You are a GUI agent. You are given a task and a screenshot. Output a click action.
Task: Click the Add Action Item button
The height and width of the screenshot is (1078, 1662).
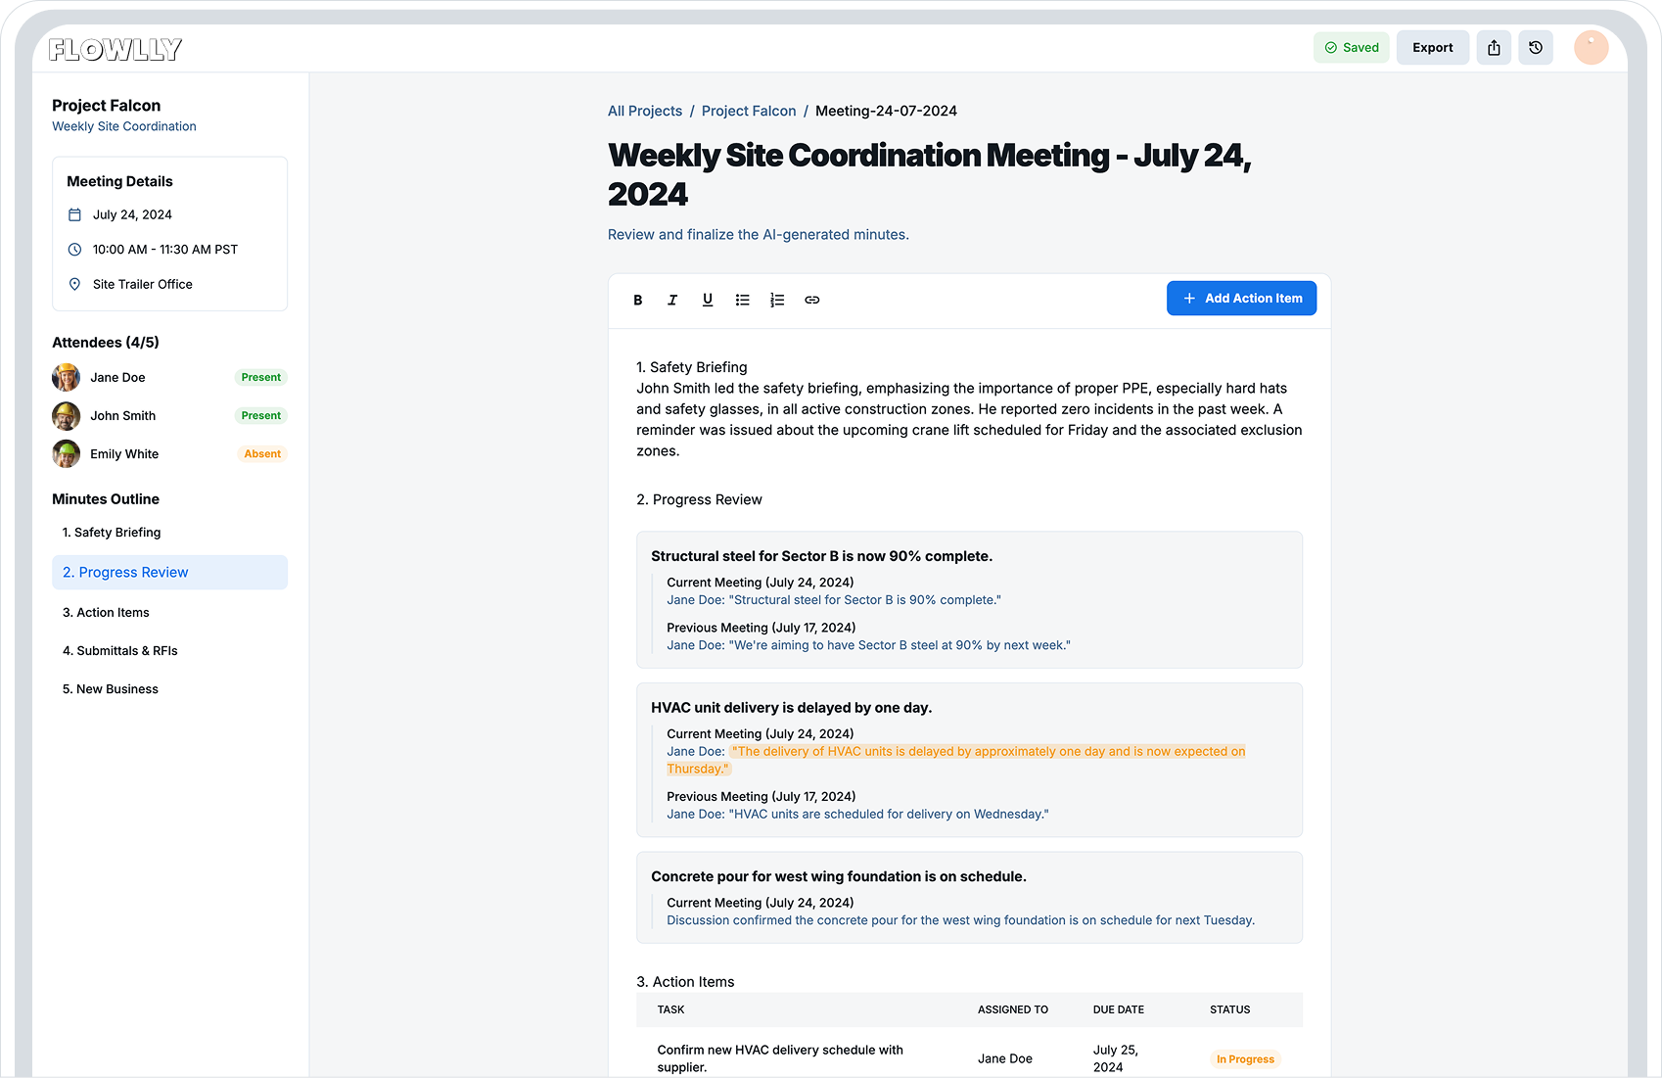(1241, 299)
